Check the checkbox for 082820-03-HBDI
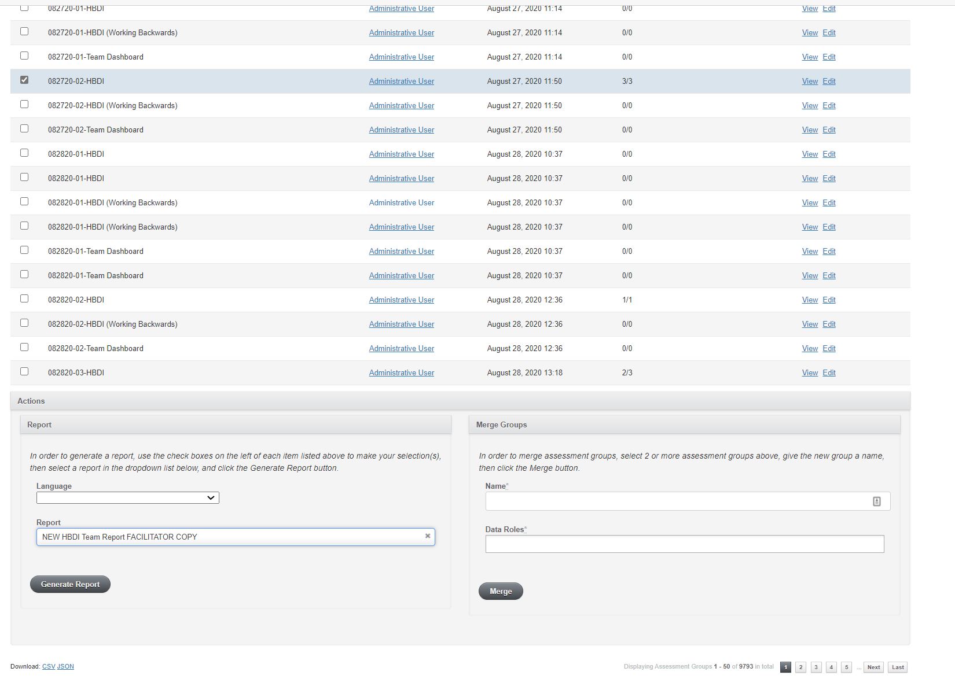 pos(24,372)
